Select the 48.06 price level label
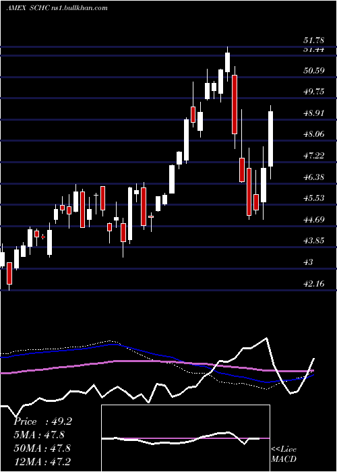337x472 pixels. click(x=313, y=134)
